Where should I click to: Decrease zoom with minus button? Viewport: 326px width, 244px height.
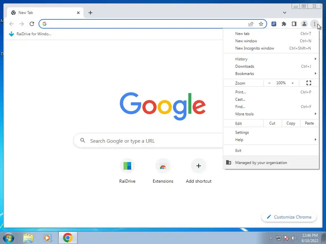269,83
